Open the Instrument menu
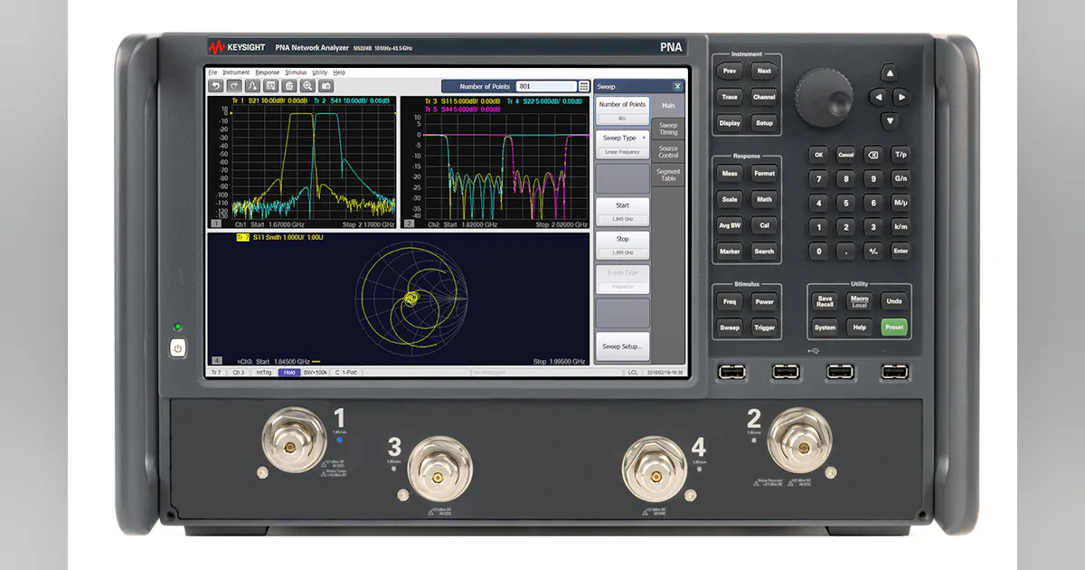 tap(236, 72)
